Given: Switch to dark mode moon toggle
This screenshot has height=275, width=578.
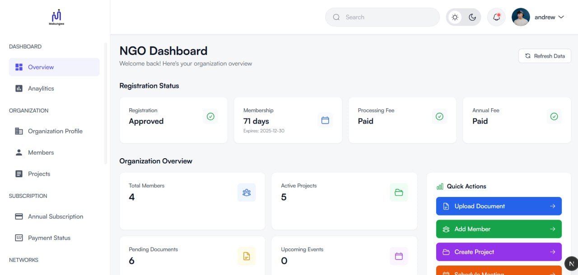Looking at the screenshot, I should pos(472,17).
